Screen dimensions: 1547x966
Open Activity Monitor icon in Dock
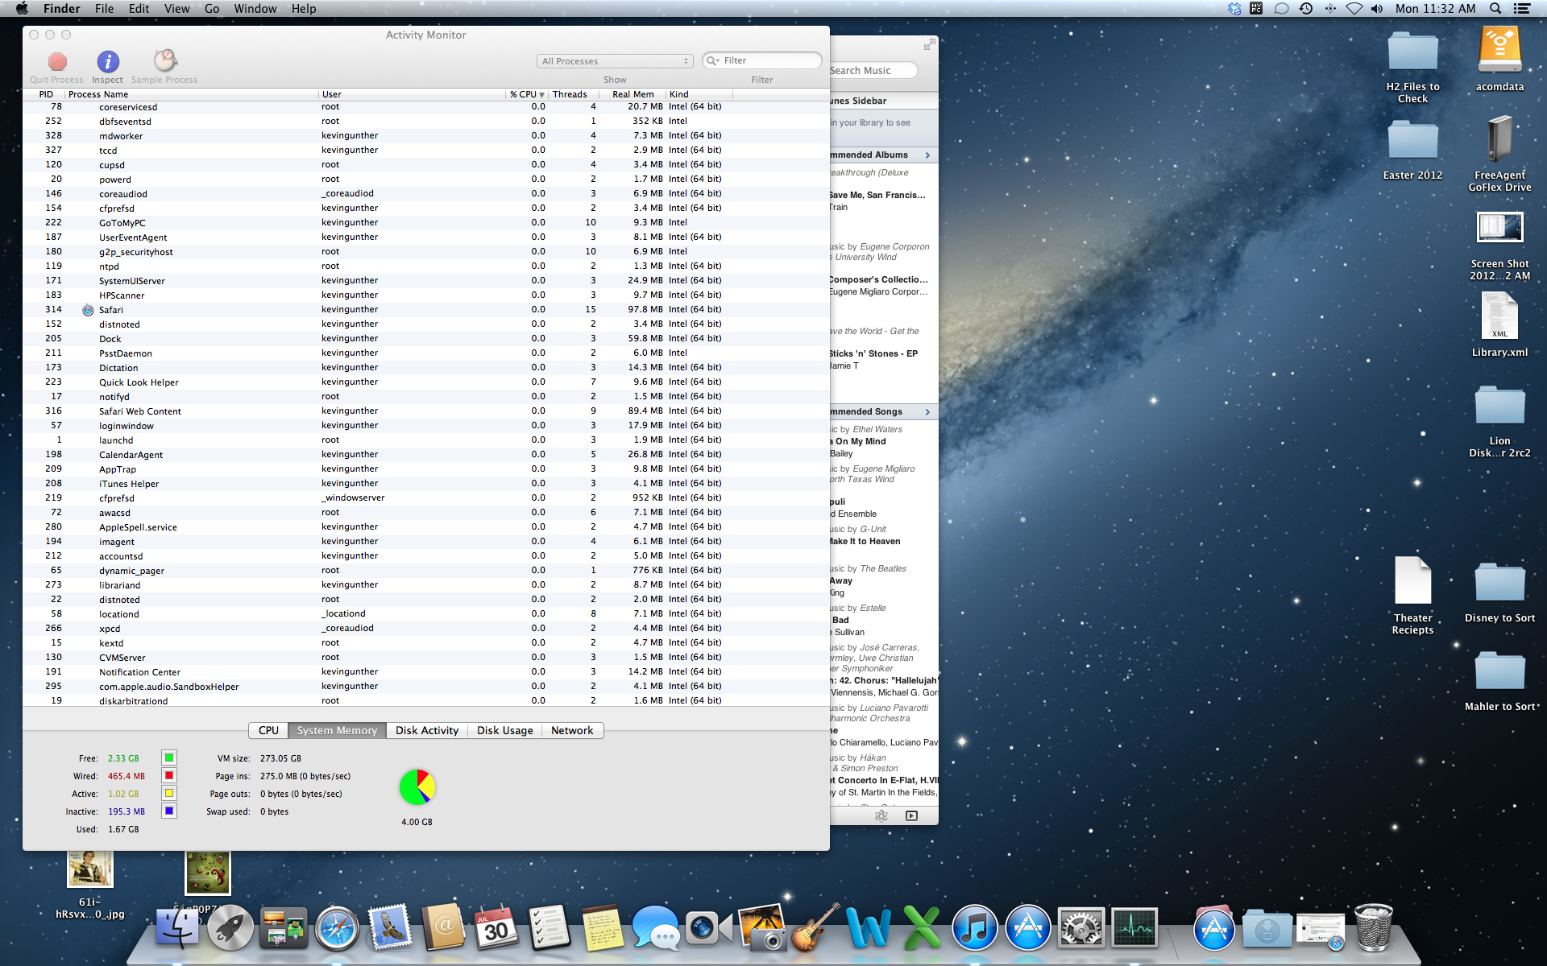click(x=1134, y=929)
